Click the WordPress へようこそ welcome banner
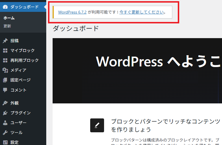Image resolution: width=222 pixels, height=145 pixels. pos(158,62)
